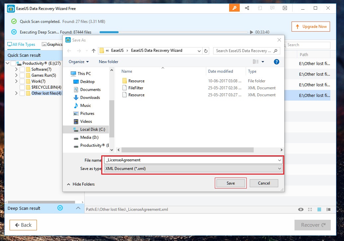Screen dimensions: 344x241
Task: Expand the Work(7) tree node
Action: 16,81
